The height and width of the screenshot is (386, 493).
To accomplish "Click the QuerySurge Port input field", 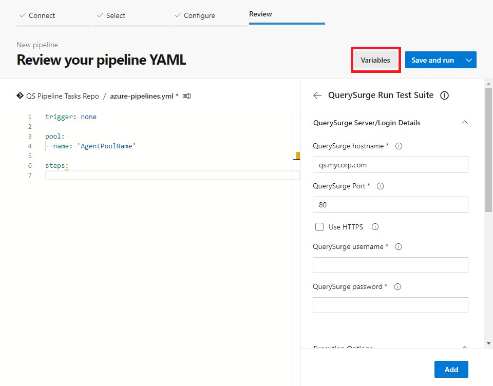I will [x=390, y=205].
